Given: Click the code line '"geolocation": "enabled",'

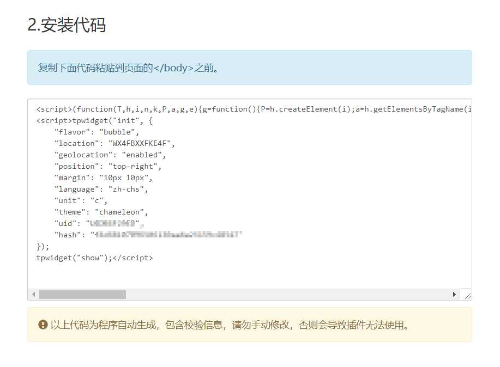Looking at the screenshot, I should (110, 155).
